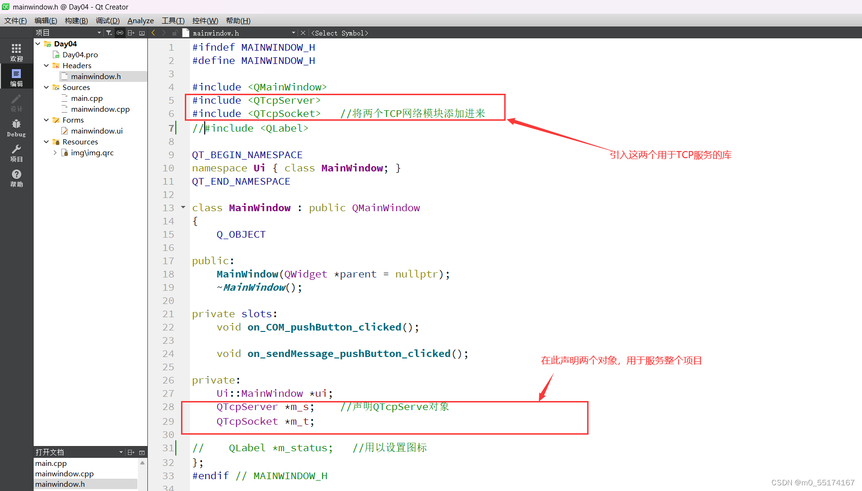Open the 项目 (Projects) mode wrench icon
Screen dimensions: 862x491
click(x=16, y=152)
